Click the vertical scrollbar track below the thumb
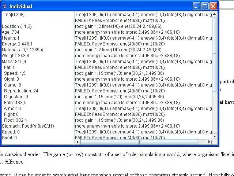 pyautogui.click(x=215, y=112)
